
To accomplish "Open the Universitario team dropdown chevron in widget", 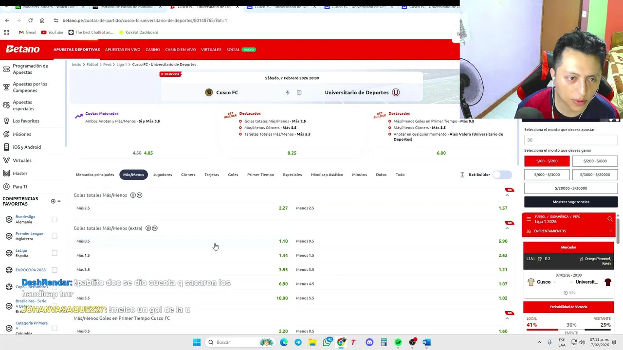I will coord(572,282).
